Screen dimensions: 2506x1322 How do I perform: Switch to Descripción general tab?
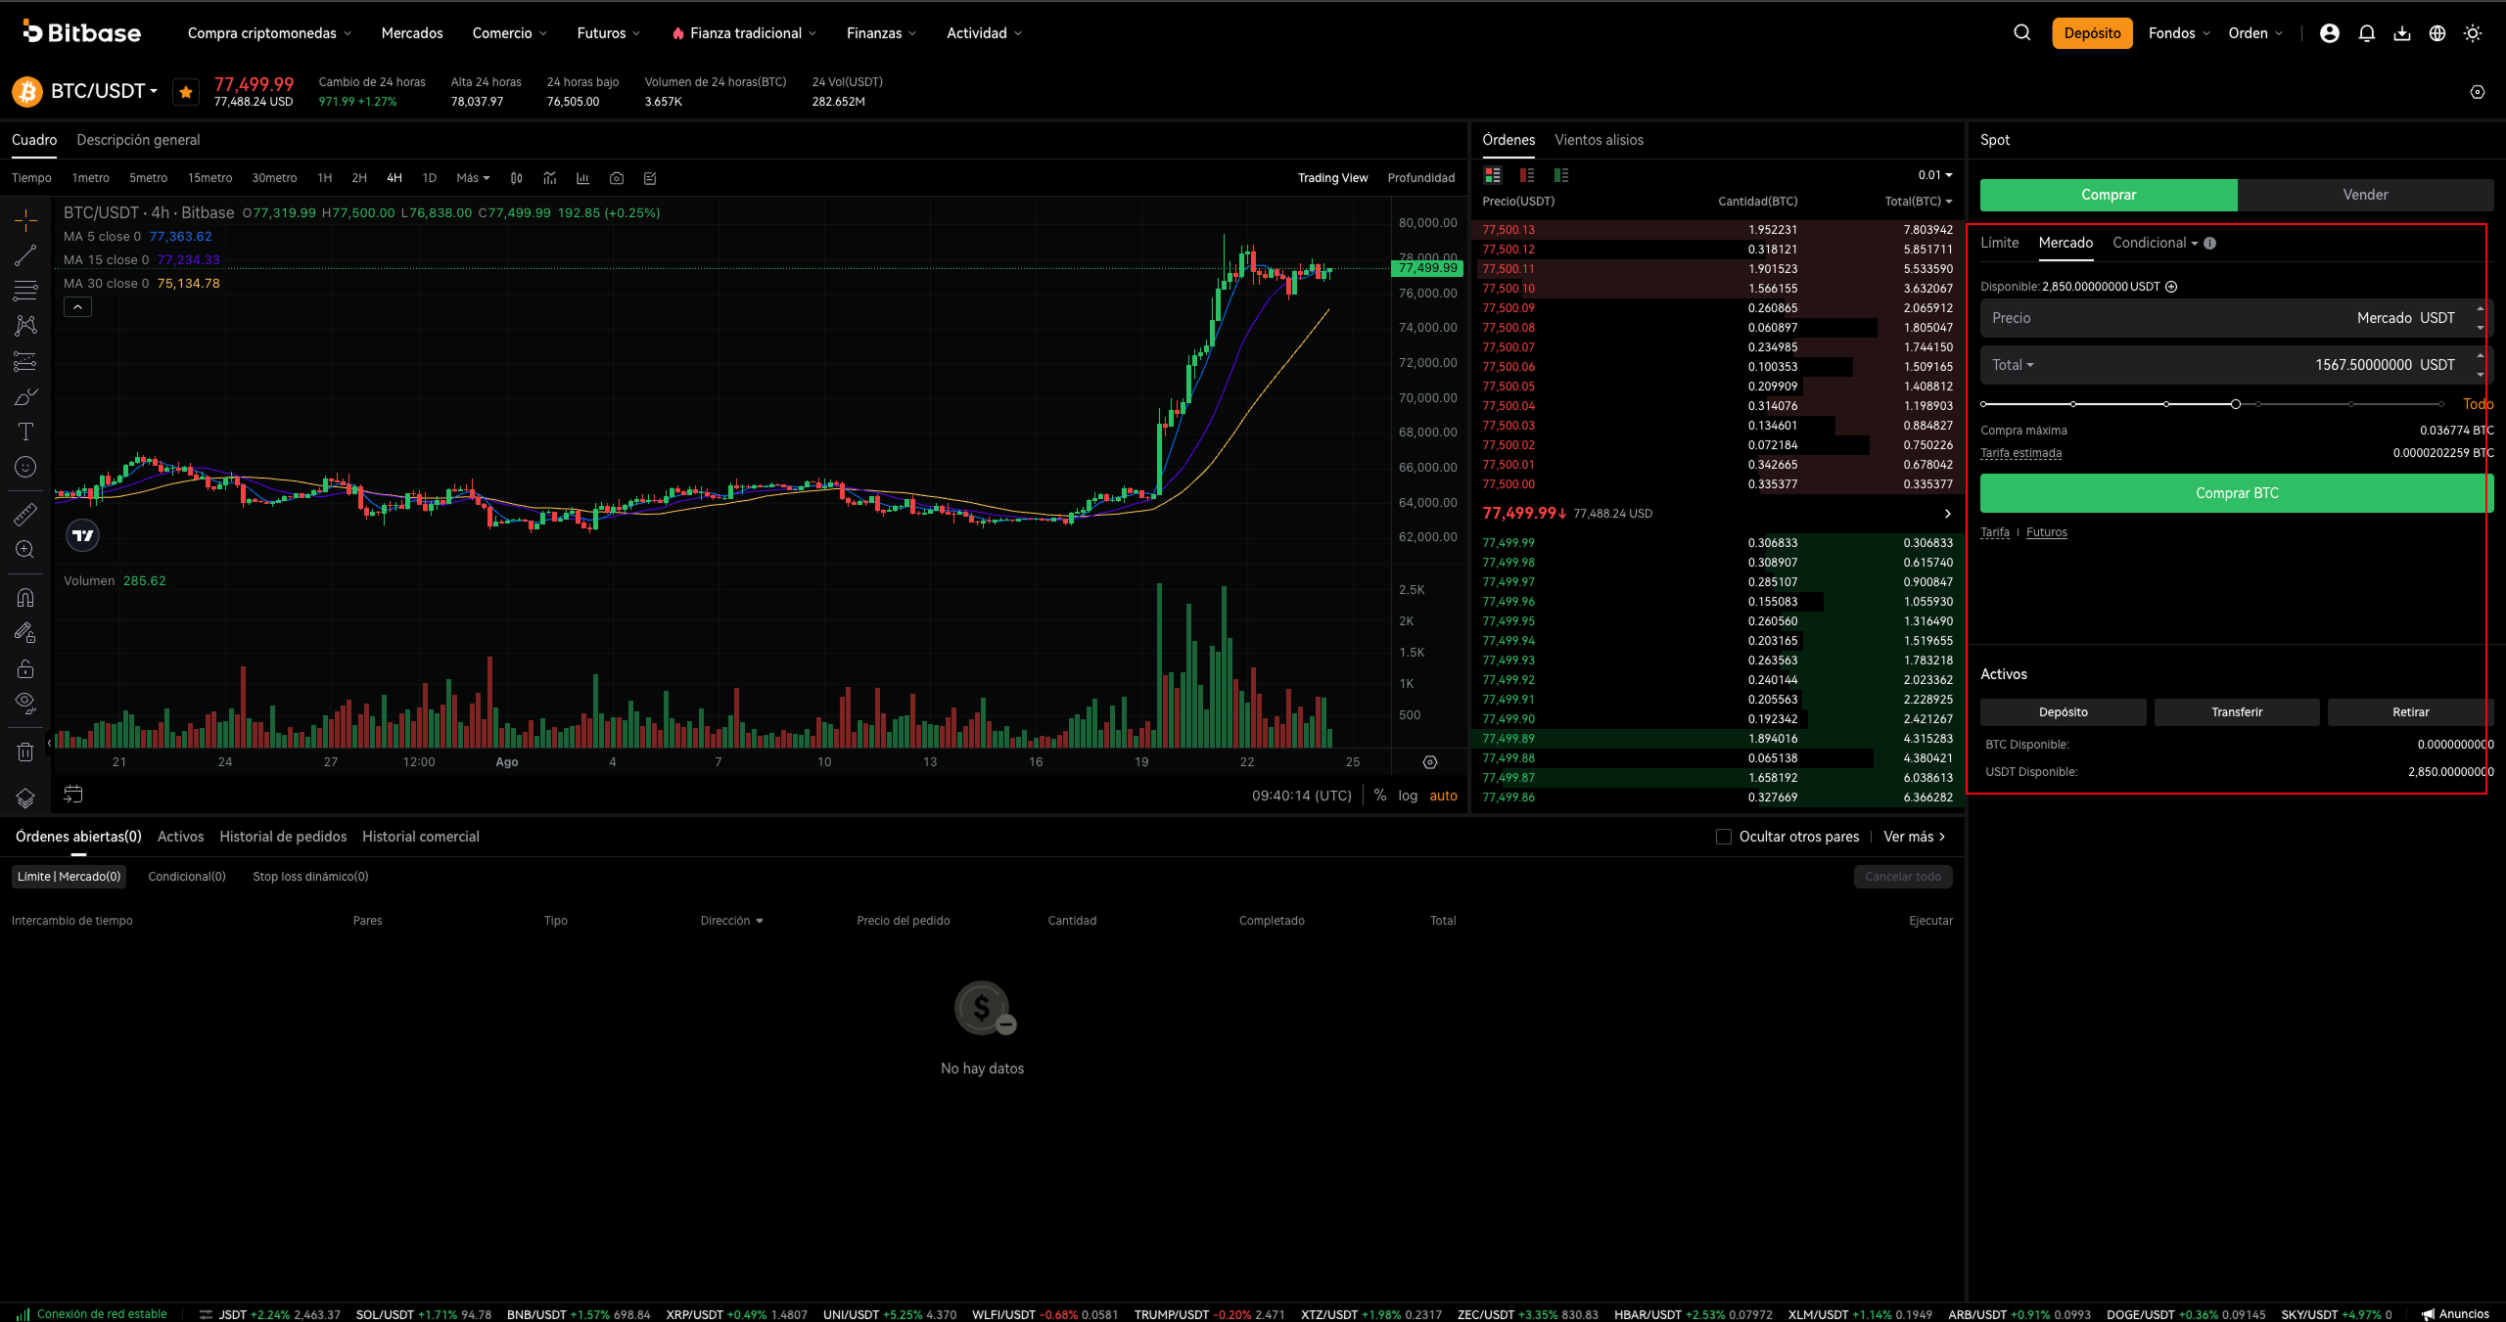(138, 140)
